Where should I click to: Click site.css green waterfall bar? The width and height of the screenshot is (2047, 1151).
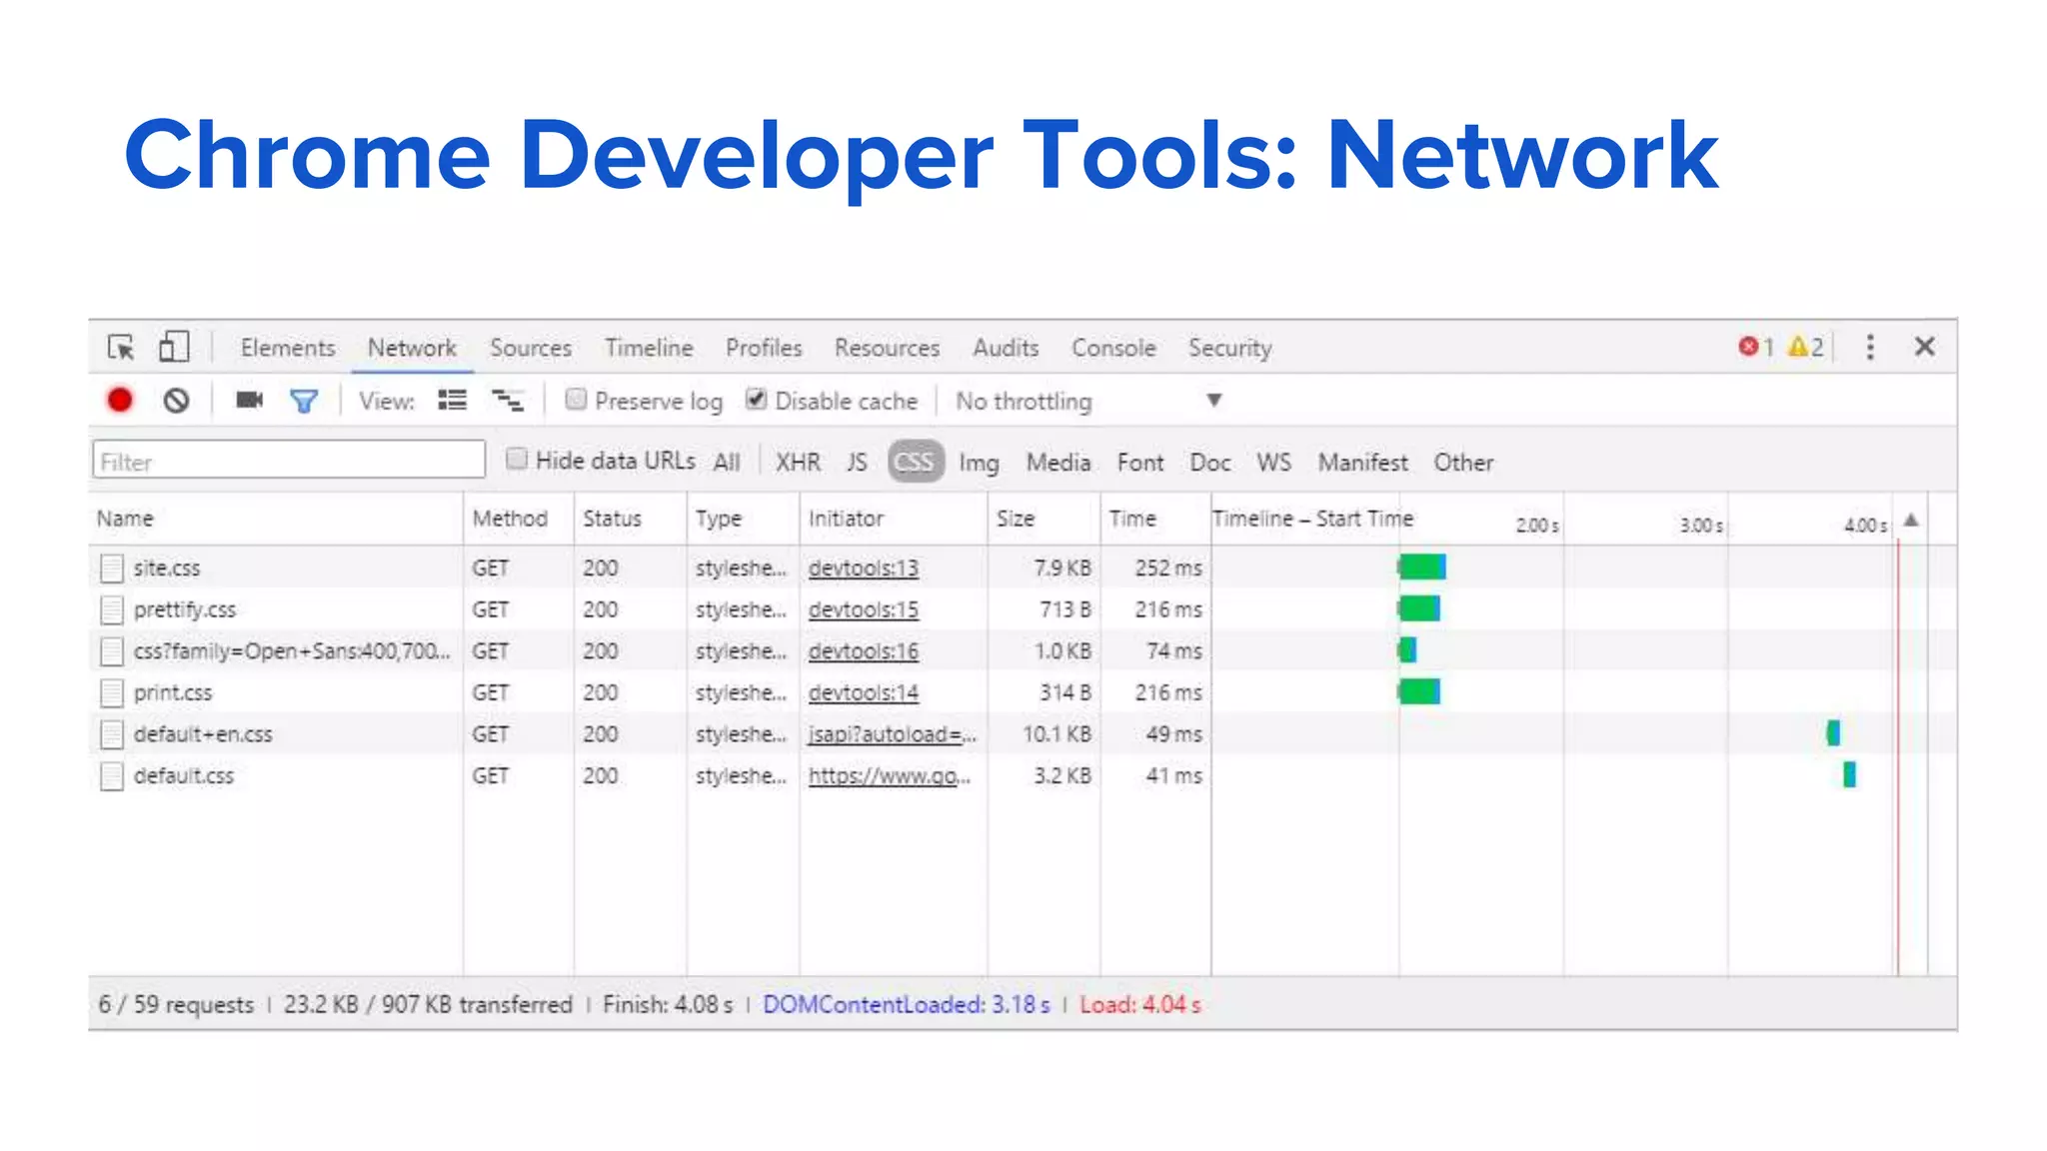point(1422,568)
